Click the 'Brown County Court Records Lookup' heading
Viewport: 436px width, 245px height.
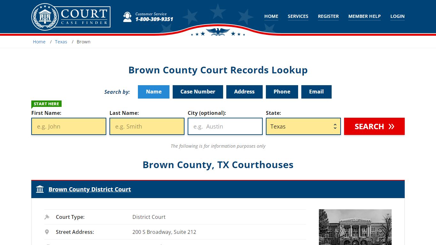pos(218,70)
